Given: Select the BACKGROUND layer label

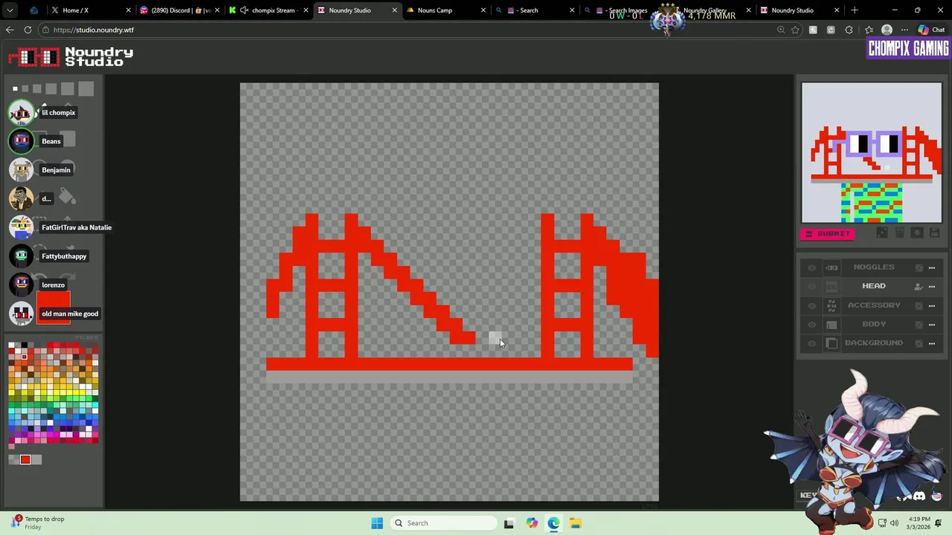Looking at the screenshot, I should (x=874, y=343).
